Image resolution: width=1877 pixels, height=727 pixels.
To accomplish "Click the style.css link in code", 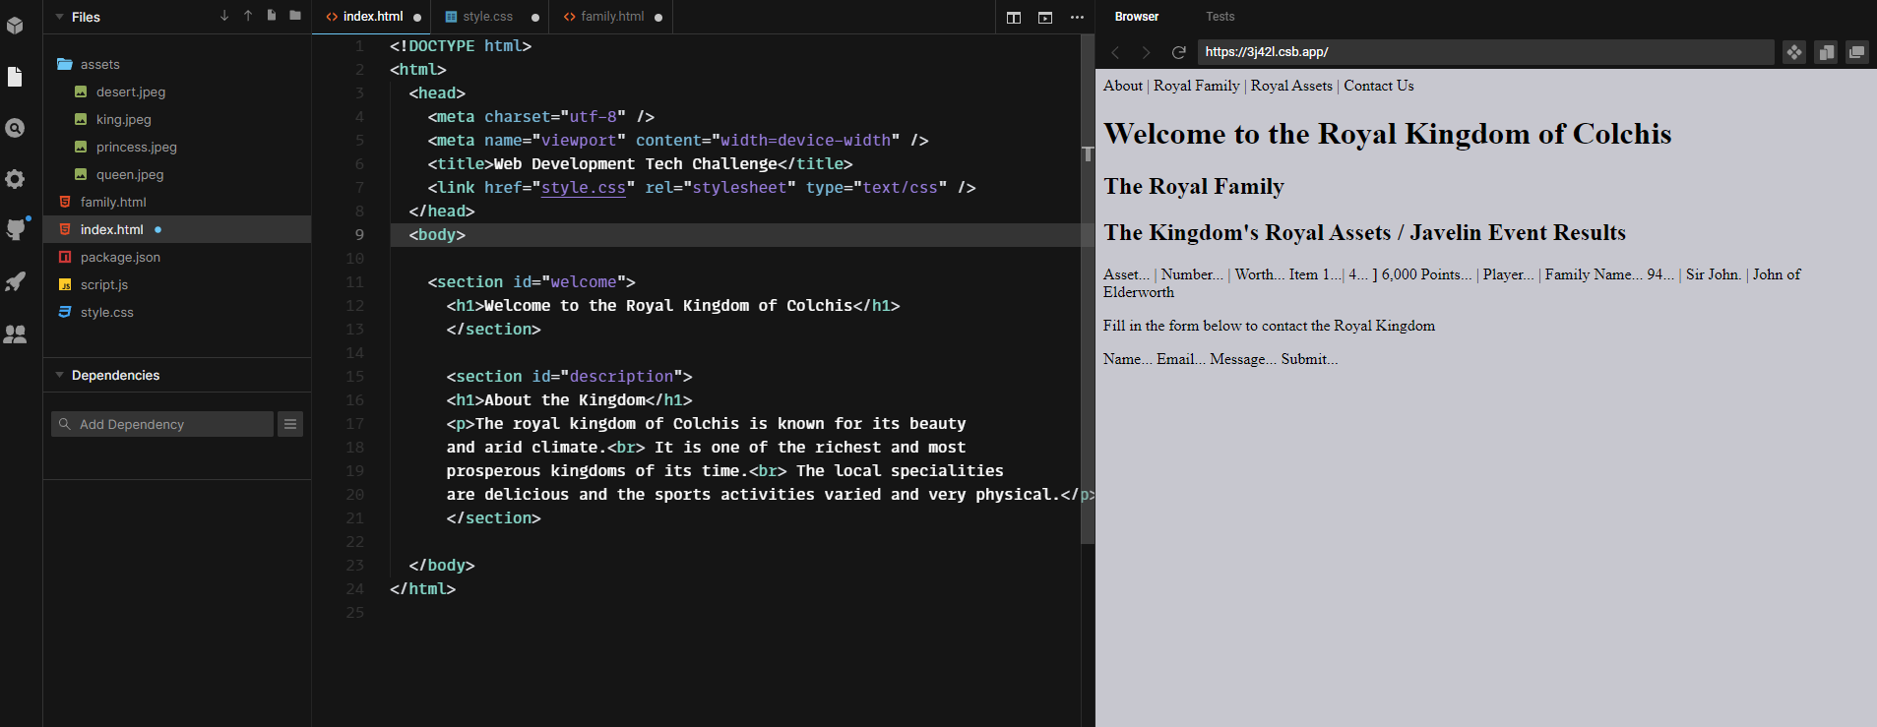I will pyautogui.click(x=584, y=187).
